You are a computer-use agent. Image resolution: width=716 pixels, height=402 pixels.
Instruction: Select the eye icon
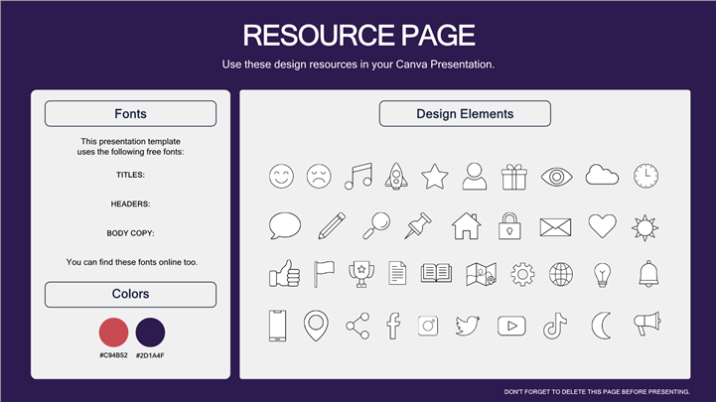[x=557, y=177]
